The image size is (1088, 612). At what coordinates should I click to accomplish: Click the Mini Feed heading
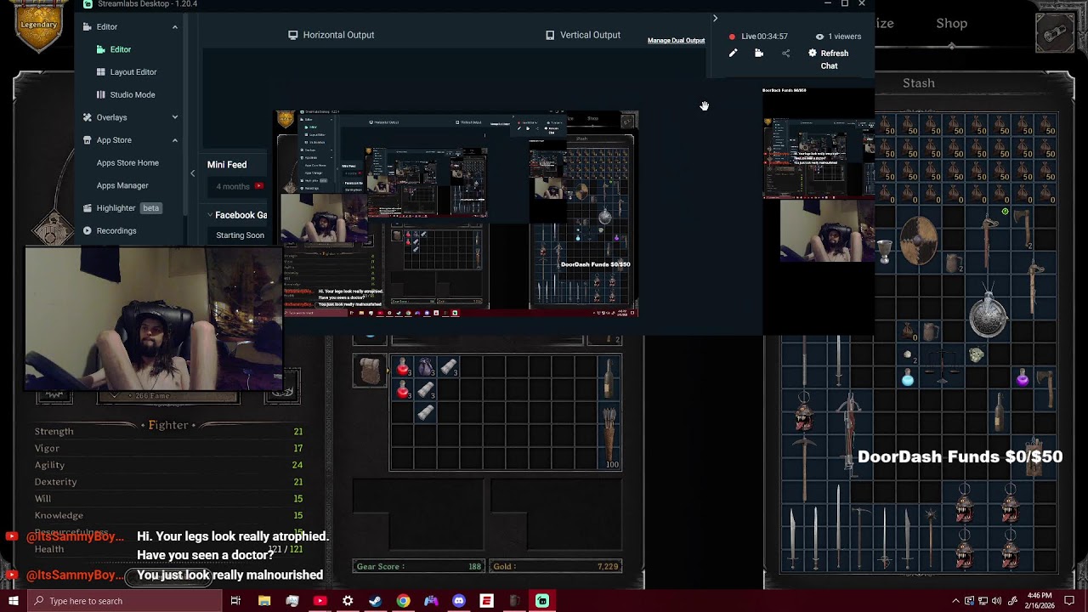tap(227, 165)
